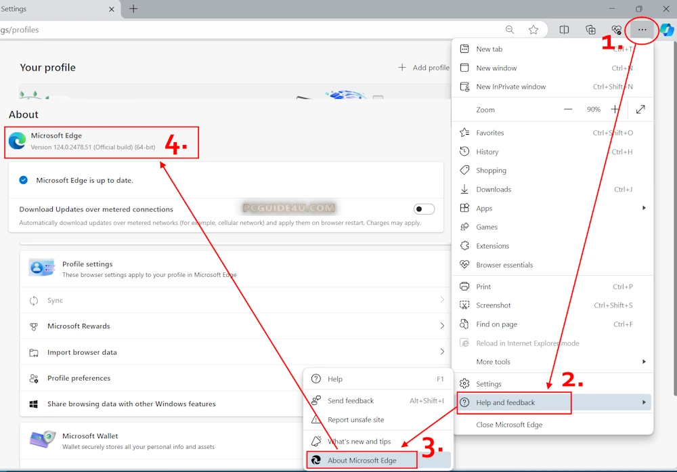Open Collections from the toolbar
The width and height of the screenshot is (677, 472).
tap(590, 30)
